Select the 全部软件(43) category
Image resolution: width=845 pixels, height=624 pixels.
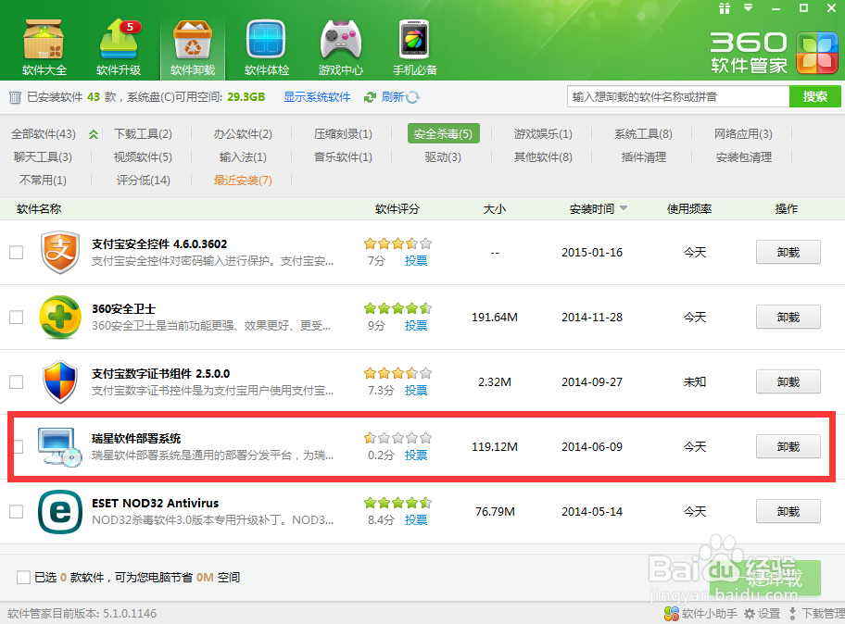[x=44, y=134]
